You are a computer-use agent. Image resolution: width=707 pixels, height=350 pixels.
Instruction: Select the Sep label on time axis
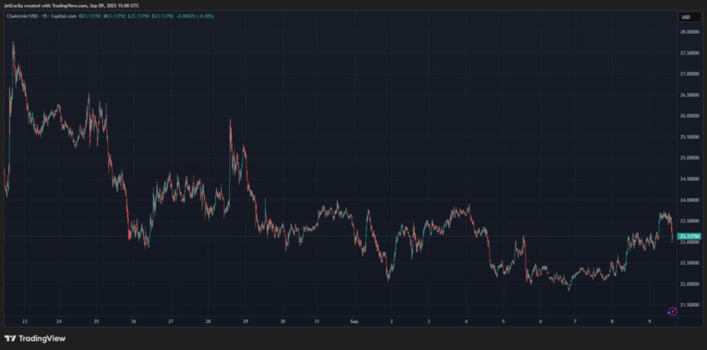point(354,322)
